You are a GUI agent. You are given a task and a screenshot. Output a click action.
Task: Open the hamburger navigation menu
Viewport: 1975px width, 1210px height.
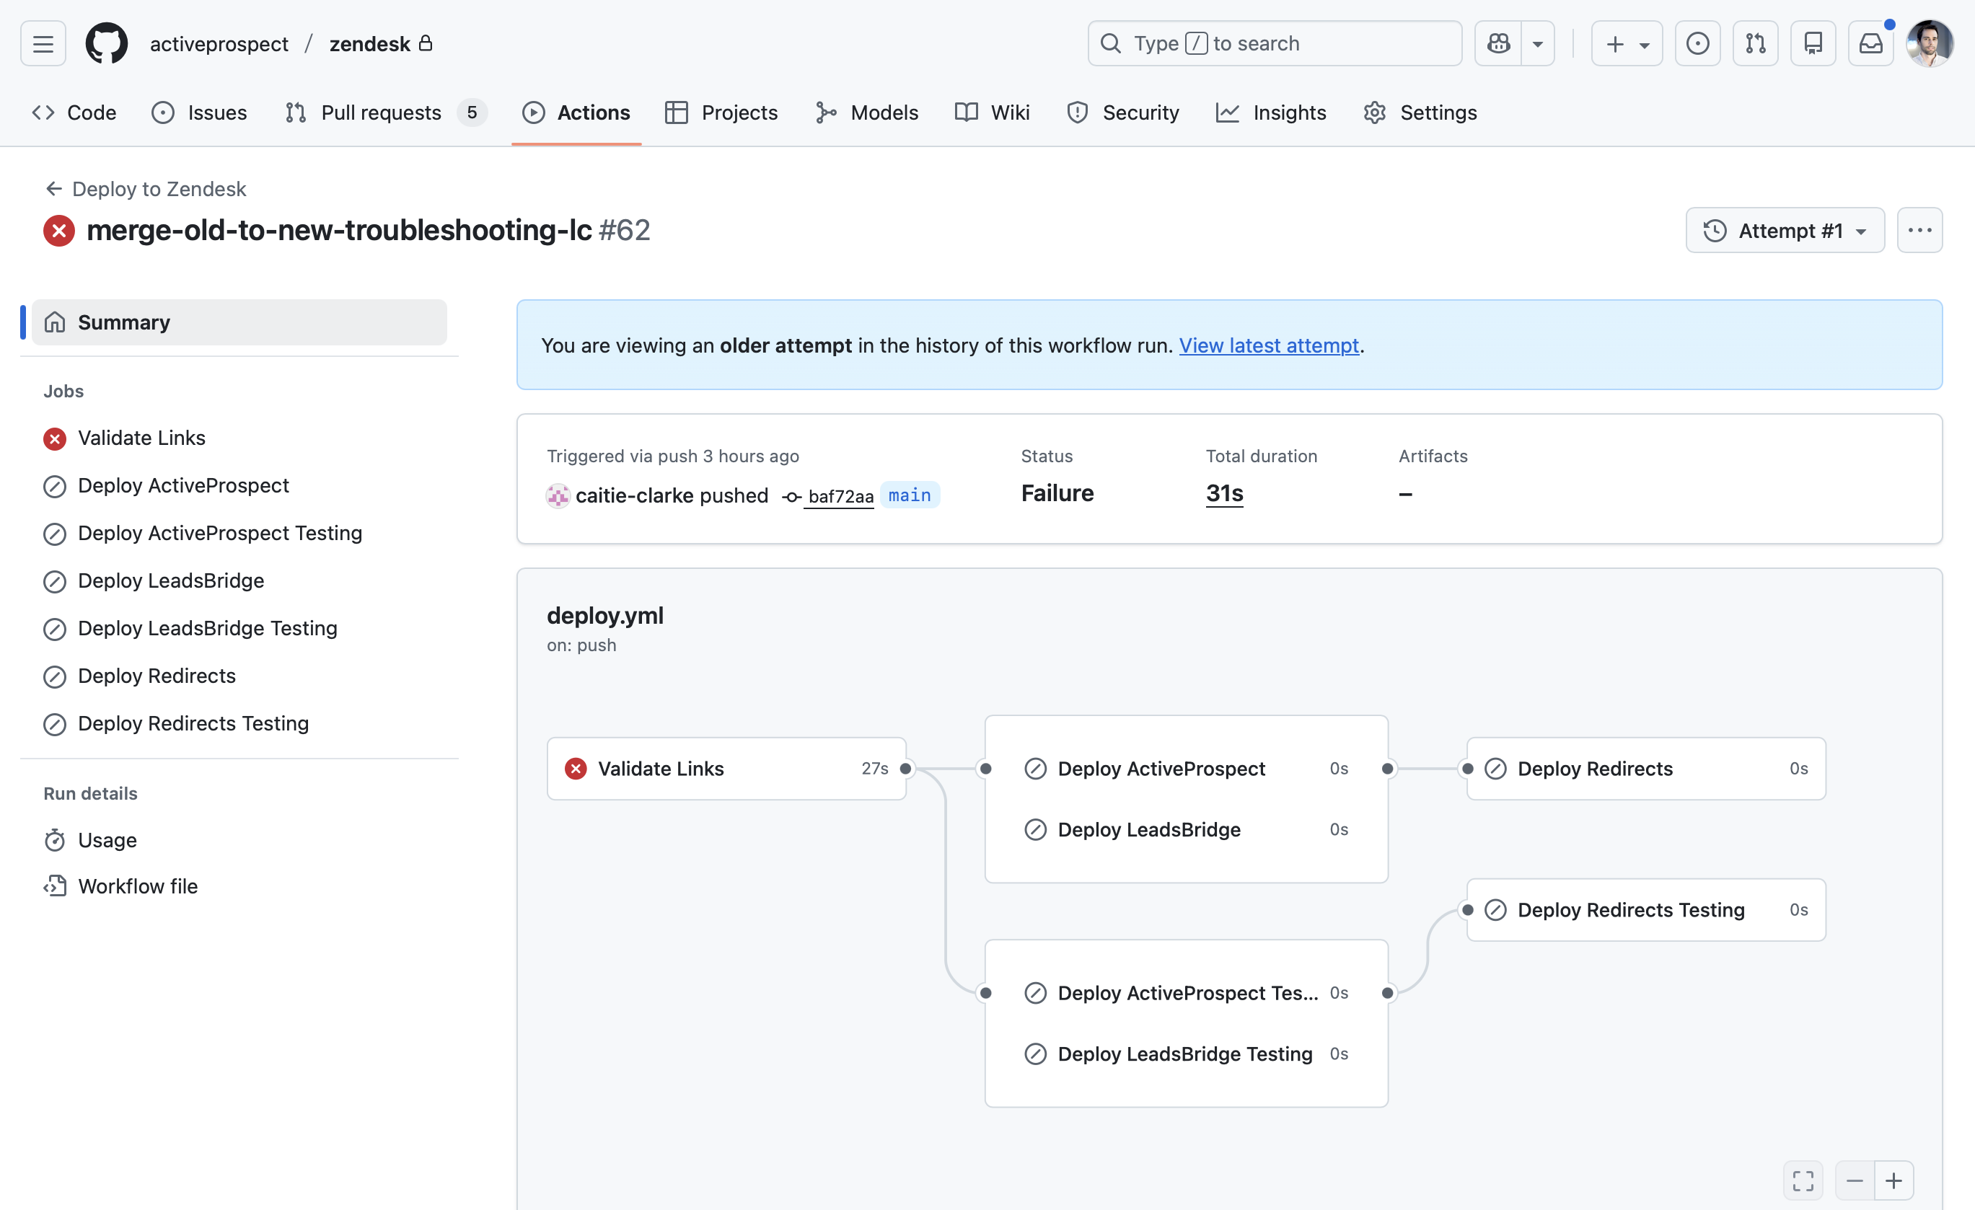tap(43, 43)
